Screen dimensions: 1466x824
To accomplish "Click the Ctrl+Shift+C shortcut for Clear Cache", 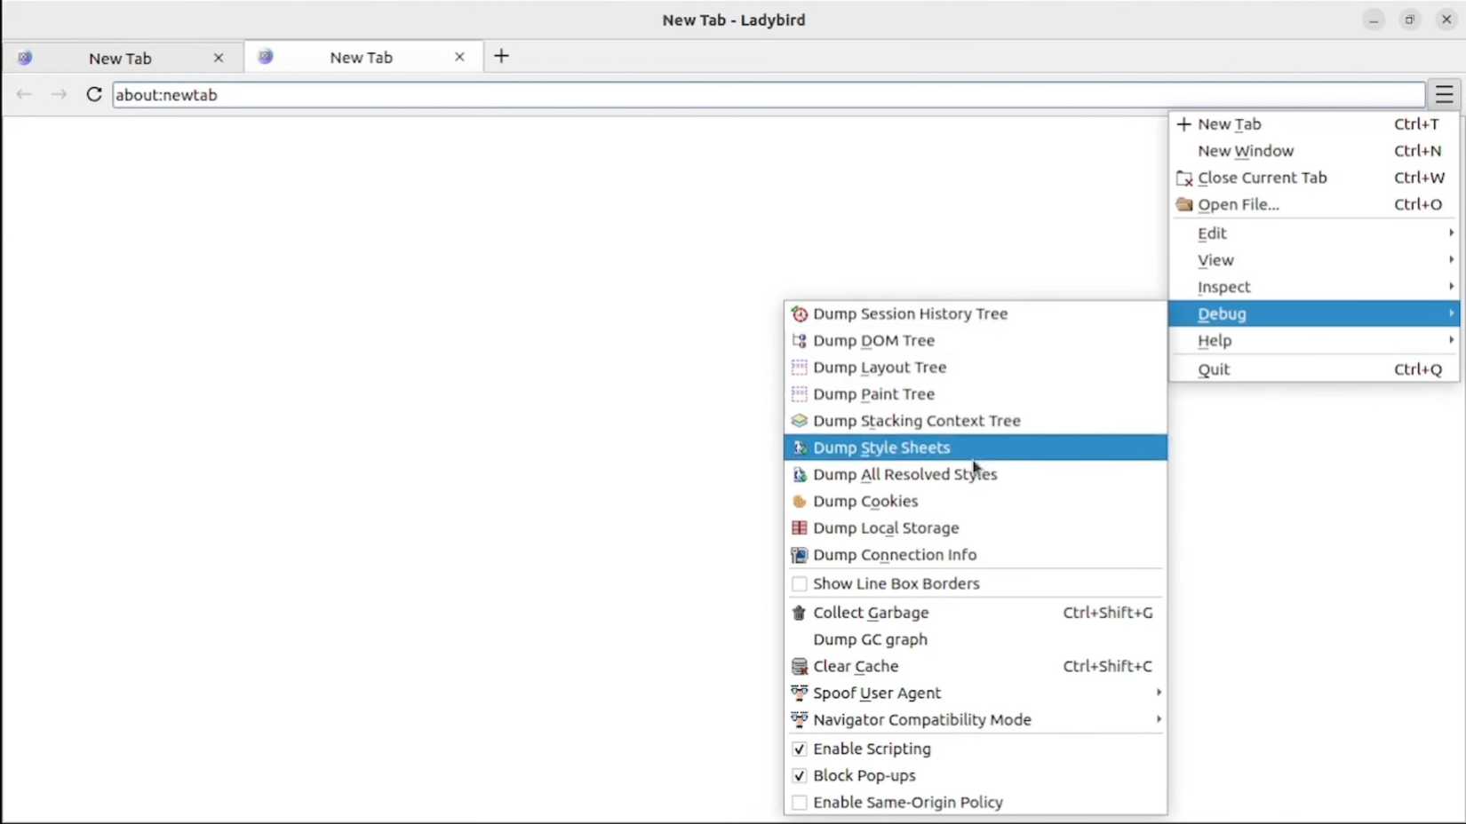I will coord(1108,666).
